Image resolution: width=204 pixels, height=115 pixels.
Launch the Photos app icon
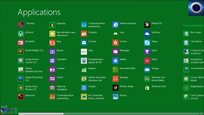click(115, 96)
